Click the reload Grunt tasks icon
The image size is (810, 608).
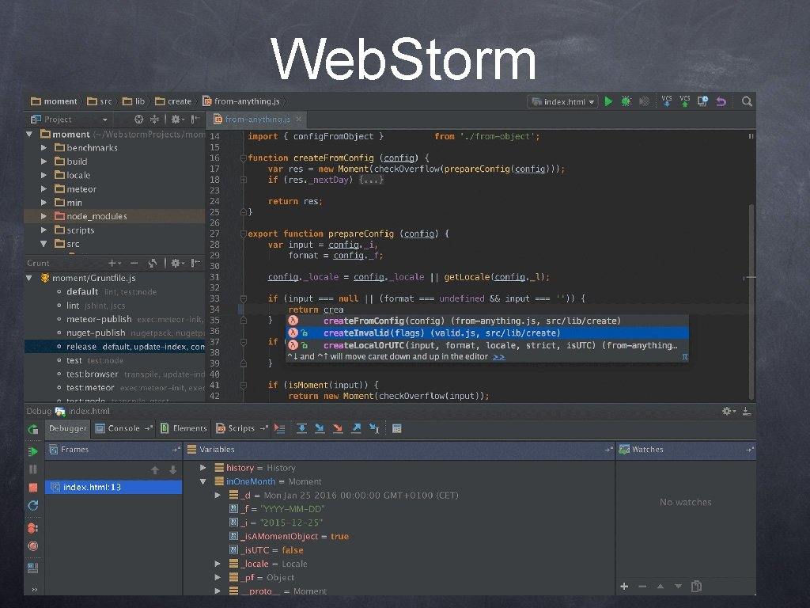[x=153, y=263]
